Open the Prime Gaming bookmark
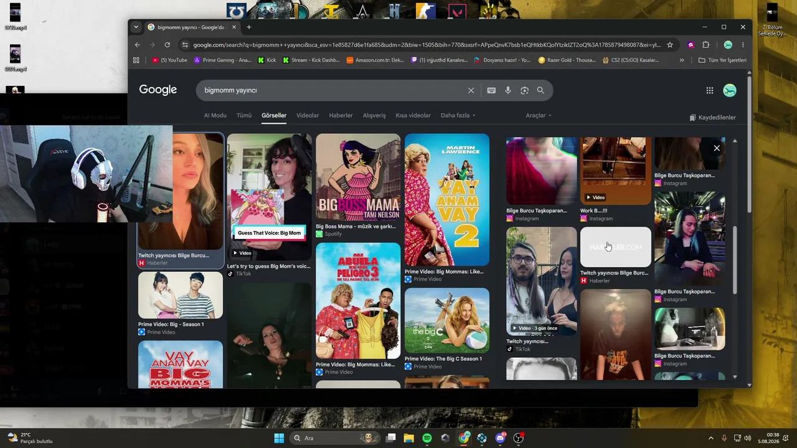The width and height of the screenshot is (797, 448). 222,60
